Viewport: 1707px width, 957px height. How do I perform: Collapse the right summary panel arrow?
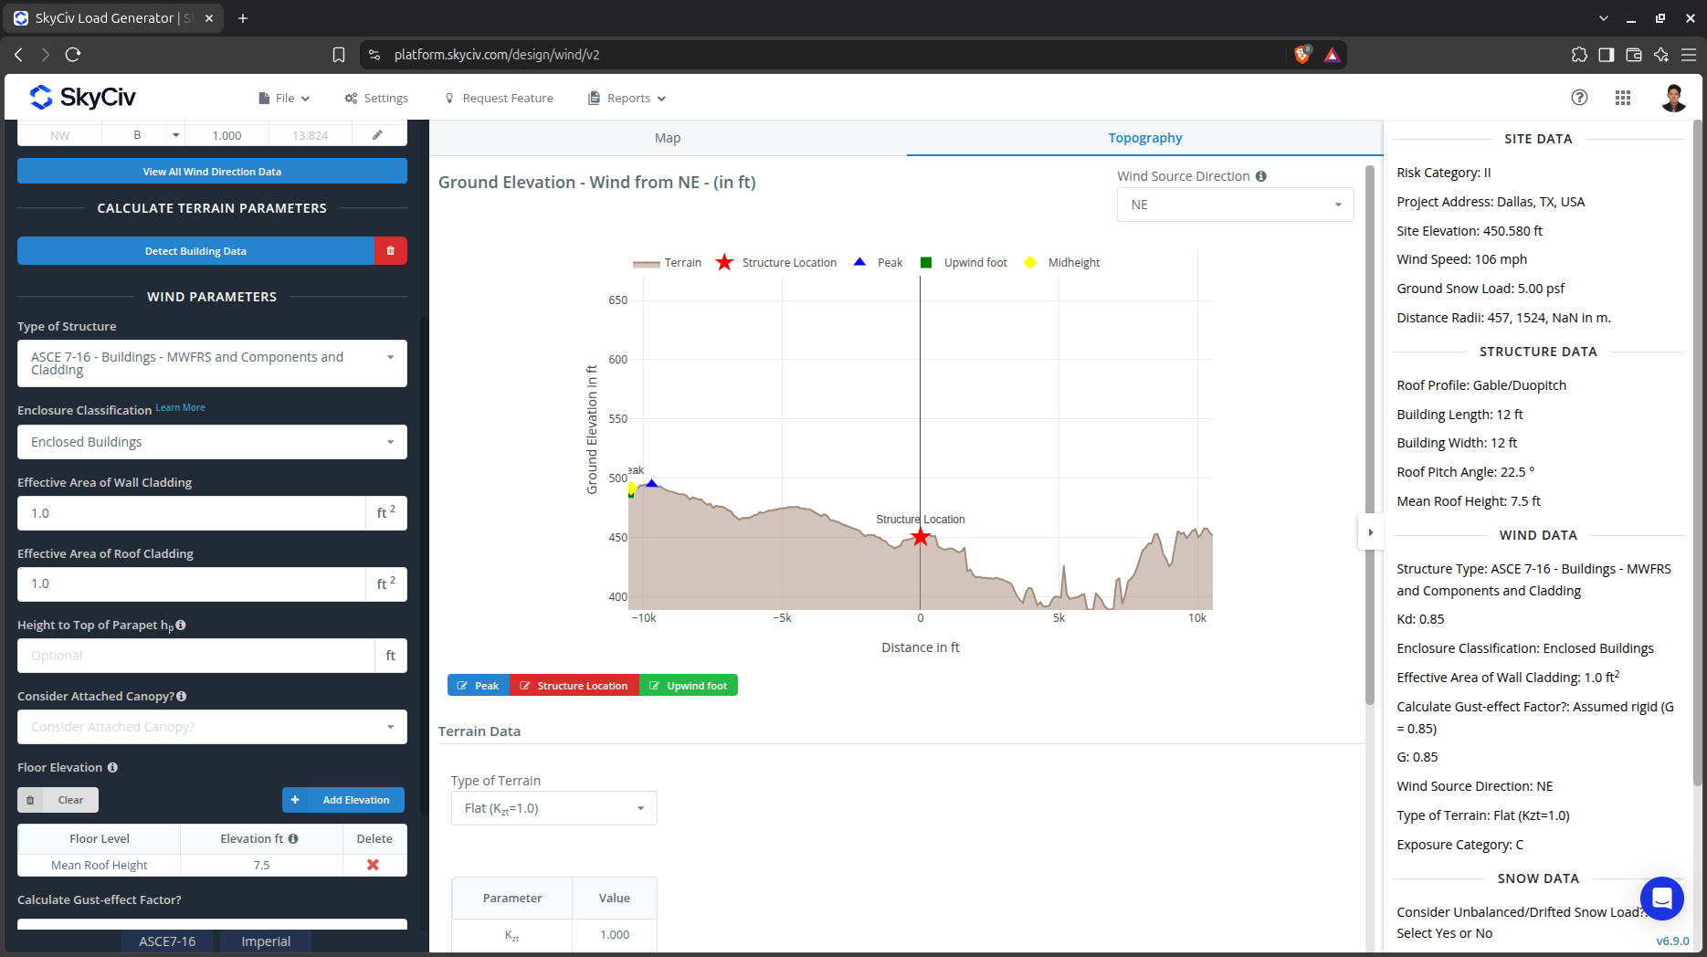pos(1370,532)
